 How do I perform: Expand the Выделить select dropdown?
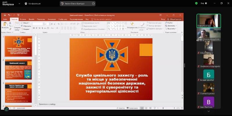pos(171,29)
